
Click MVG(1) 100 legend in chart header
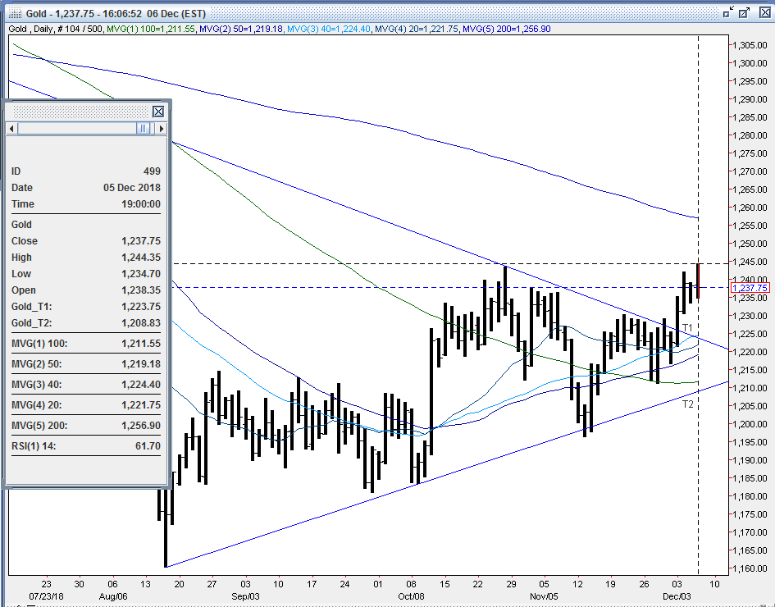point(151,30)
